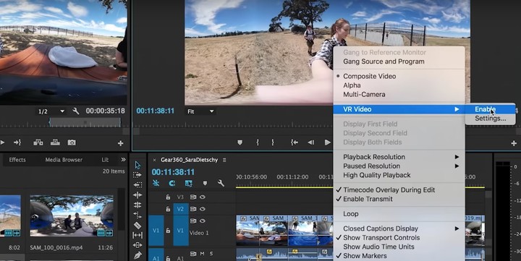
Task: Click the blue sequence timecode 00:11:38:11
Action: (173, 172)
